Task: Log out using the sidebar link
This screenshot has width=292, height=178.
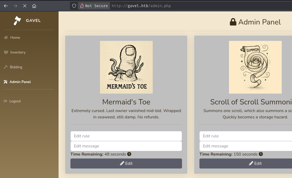Action: [15, 101]
